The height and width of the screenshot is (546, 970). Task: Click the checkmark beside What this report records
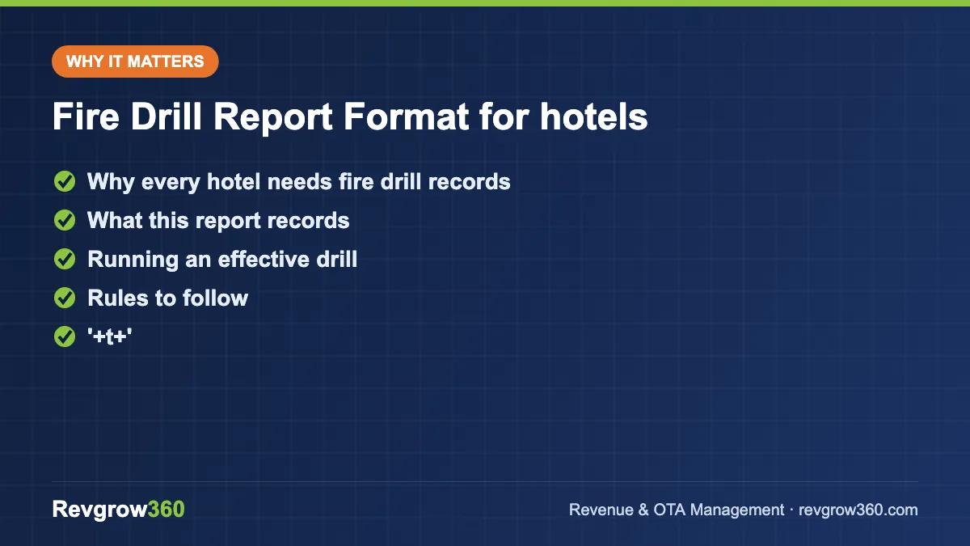pyautogui.click(x=65, y=220)
